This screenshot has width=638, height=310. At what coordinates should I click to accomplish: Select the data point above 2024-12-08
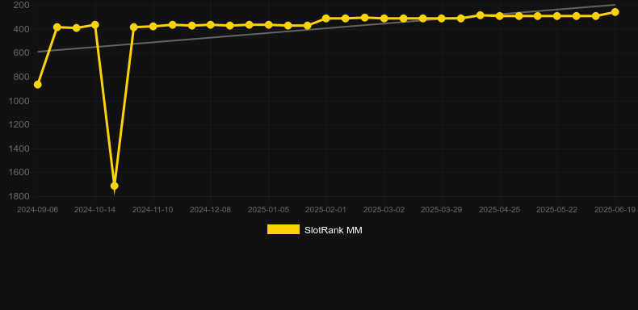(x=210, y=25)
